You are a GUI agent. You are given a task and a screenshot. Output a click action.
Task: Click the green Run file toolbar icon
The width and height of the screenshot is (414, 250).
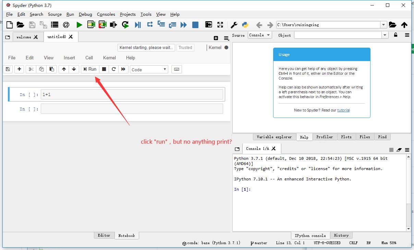[79, 24]
